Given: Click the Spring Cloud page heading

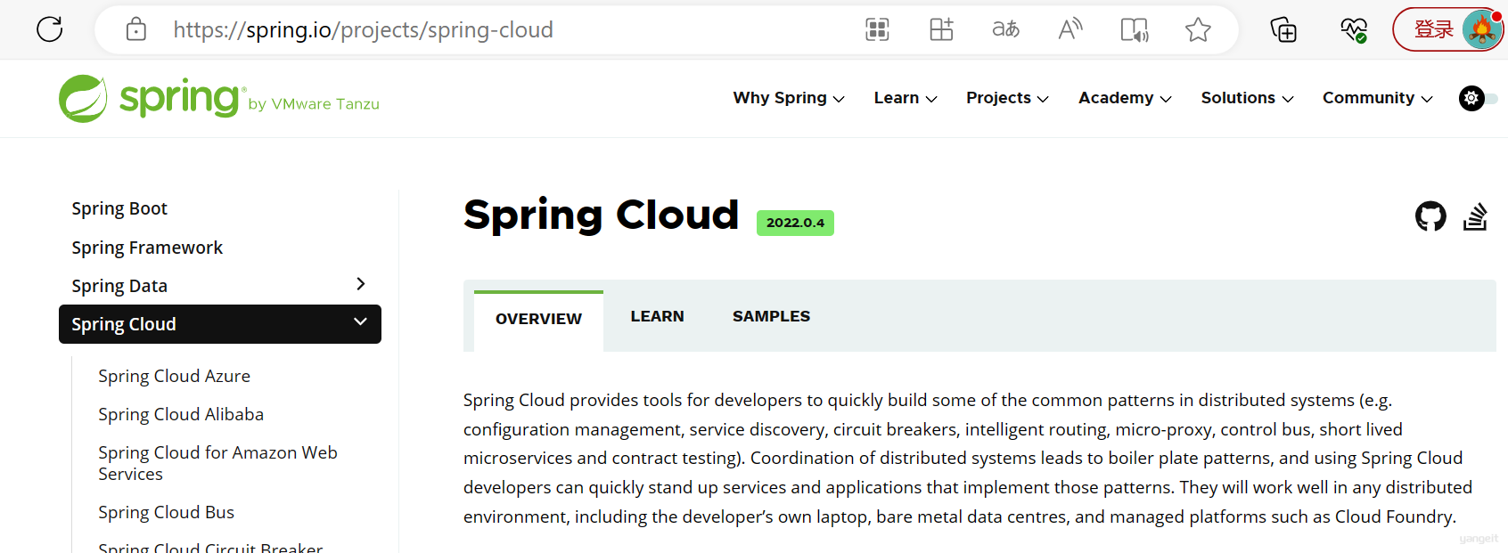Looking at the screenshot, I should click(602, 216).
